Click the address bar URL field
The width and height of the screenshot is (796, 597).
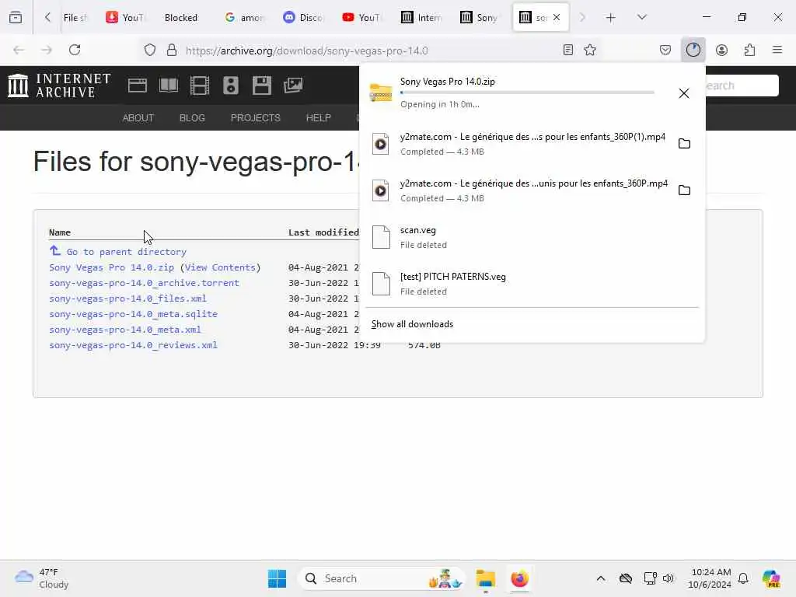pyautogui.click(x=371, y=51)
